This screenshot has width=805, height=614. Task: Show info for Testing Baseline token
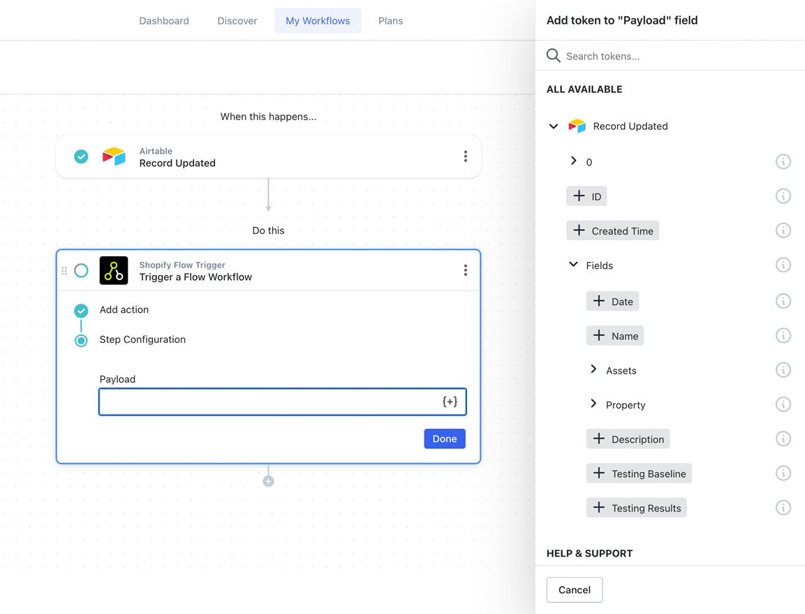[x=783, y=473]
